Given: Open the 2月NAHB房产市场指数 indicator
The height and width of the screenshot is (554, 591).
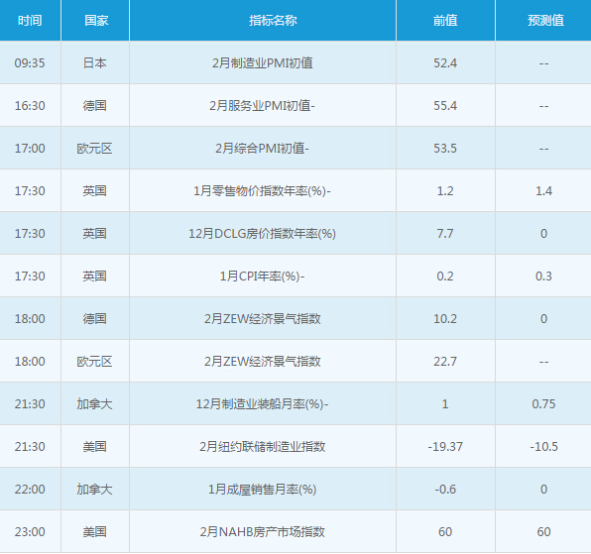Looking at the screenshot, I should pos(263,531).
